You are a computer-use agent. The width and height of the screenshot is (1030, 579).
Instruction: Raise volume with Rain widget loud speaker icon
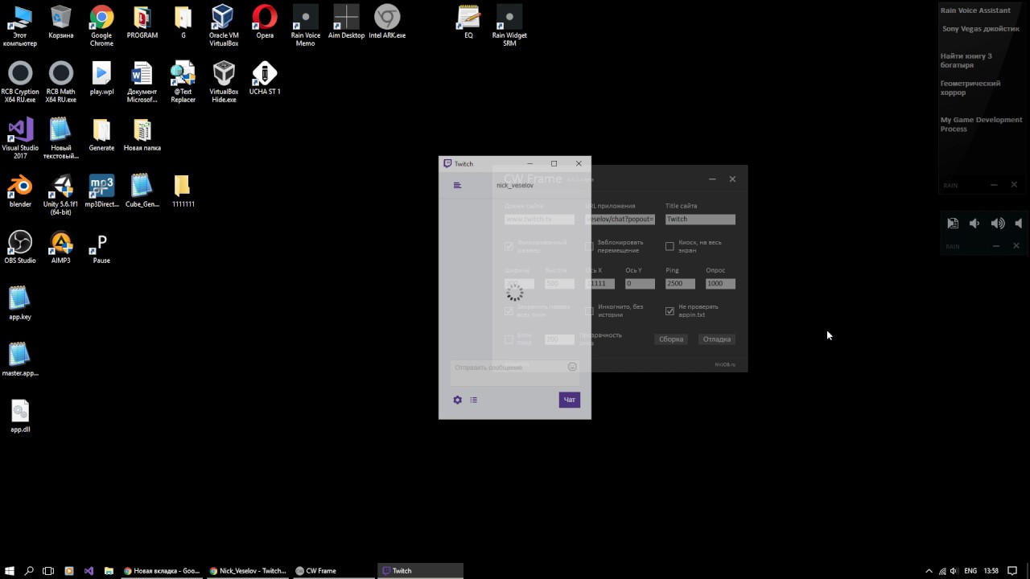pyautogui.click(x=998, y=224)
